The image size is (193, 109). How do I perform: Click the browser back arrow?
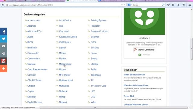pyautogui.click(x=3, y=5)
